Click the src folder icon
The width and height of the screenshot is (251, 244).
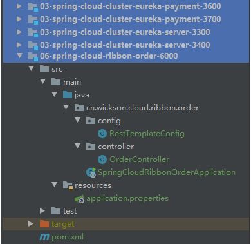tap(44, 69)
